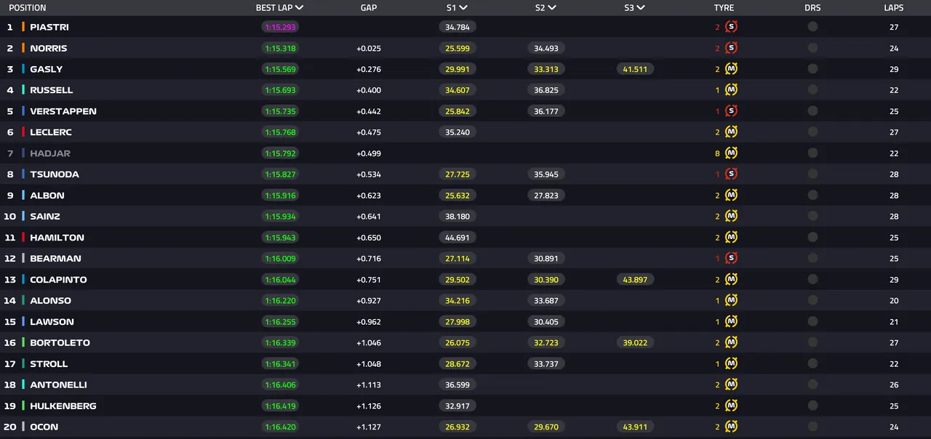The height and width of the screenshot is (439, 931).
Task: Click Colapinto's S3 time 43.897
Action: (635, 279)
